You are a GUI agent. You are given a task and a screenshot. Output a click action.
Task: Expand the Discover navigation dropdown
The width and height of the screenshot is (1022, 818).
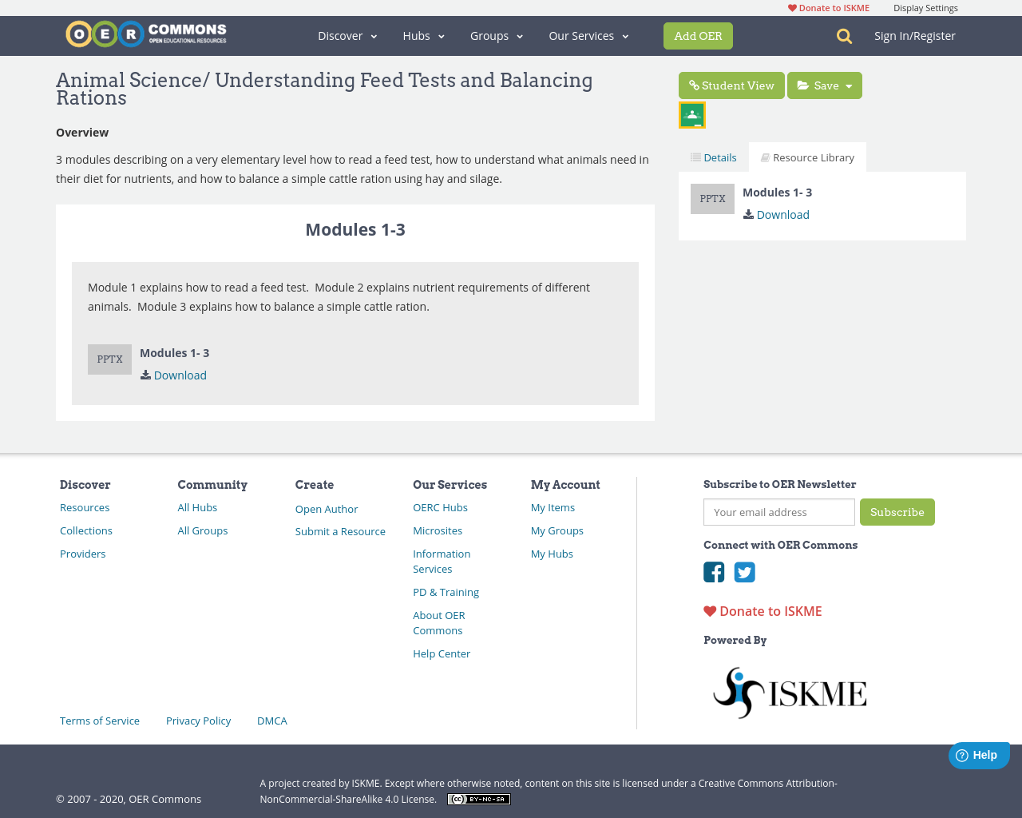[x=347, y=35]
